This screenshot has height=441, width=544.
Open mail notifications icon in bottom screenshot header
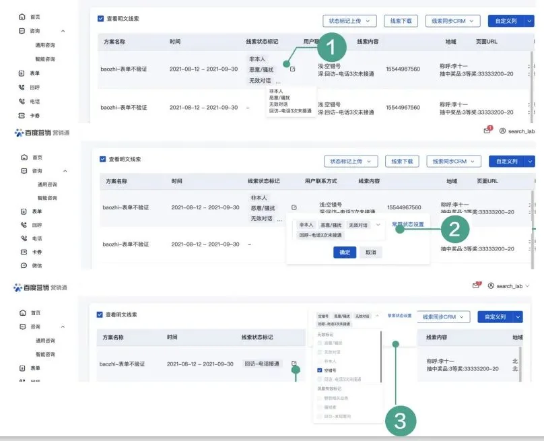(477, 285)
